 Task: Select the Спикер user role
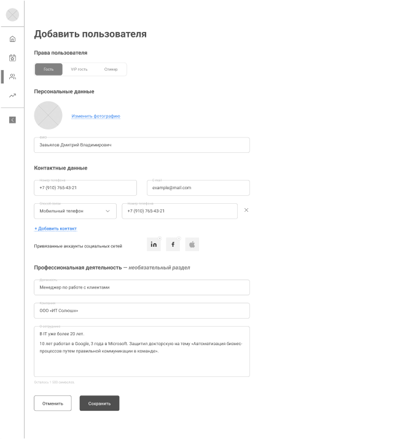tap(111, 69)
